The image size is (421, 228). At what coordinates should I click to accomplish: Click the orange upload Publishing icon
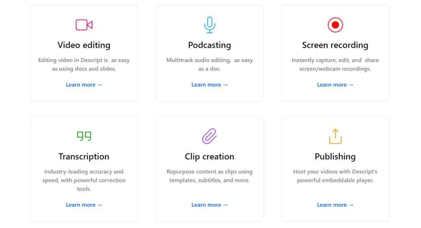pyautogui.click(x=335, y=136)
